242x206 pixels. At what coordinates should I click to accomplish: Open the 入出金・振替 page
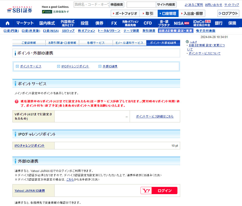(x=192, y=13)
